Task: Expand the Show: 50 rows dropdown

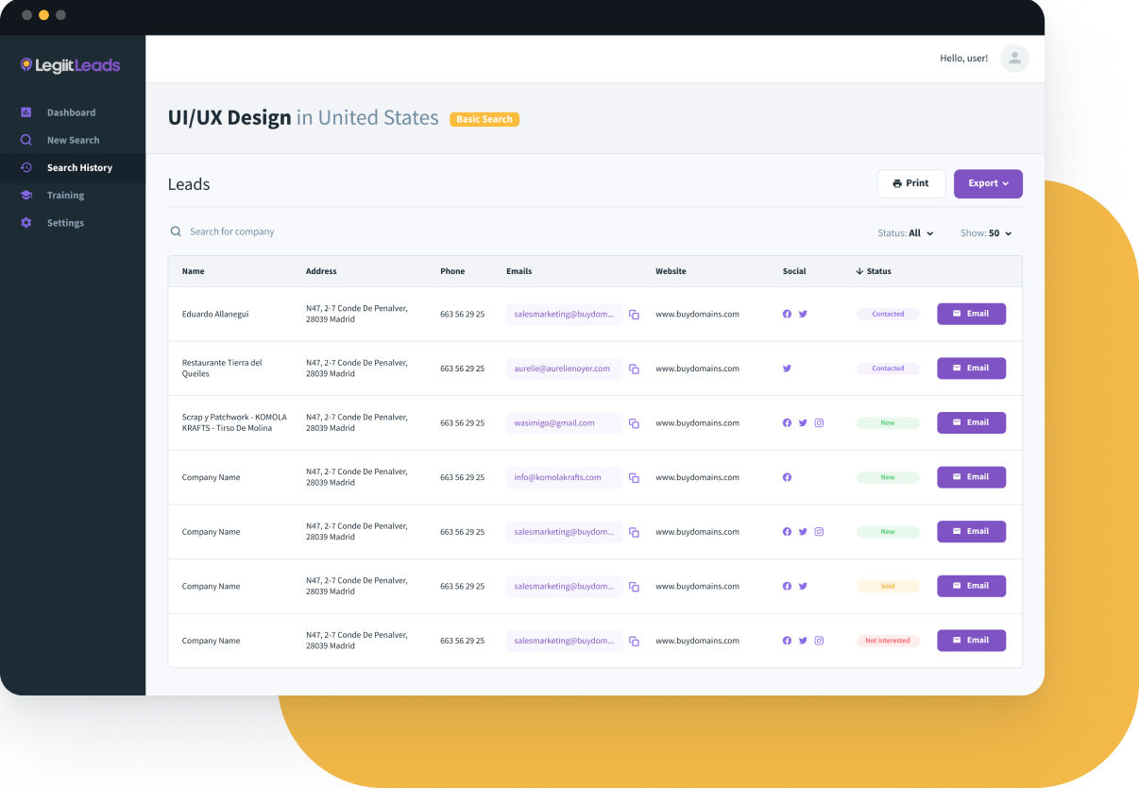Action: coord(986,233)
